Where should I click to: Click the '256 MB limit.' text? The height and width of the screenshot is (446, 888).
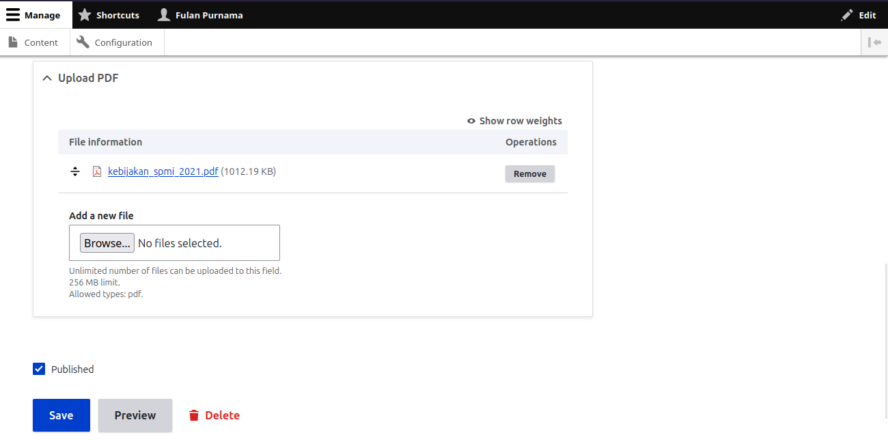tap(94, 283)
